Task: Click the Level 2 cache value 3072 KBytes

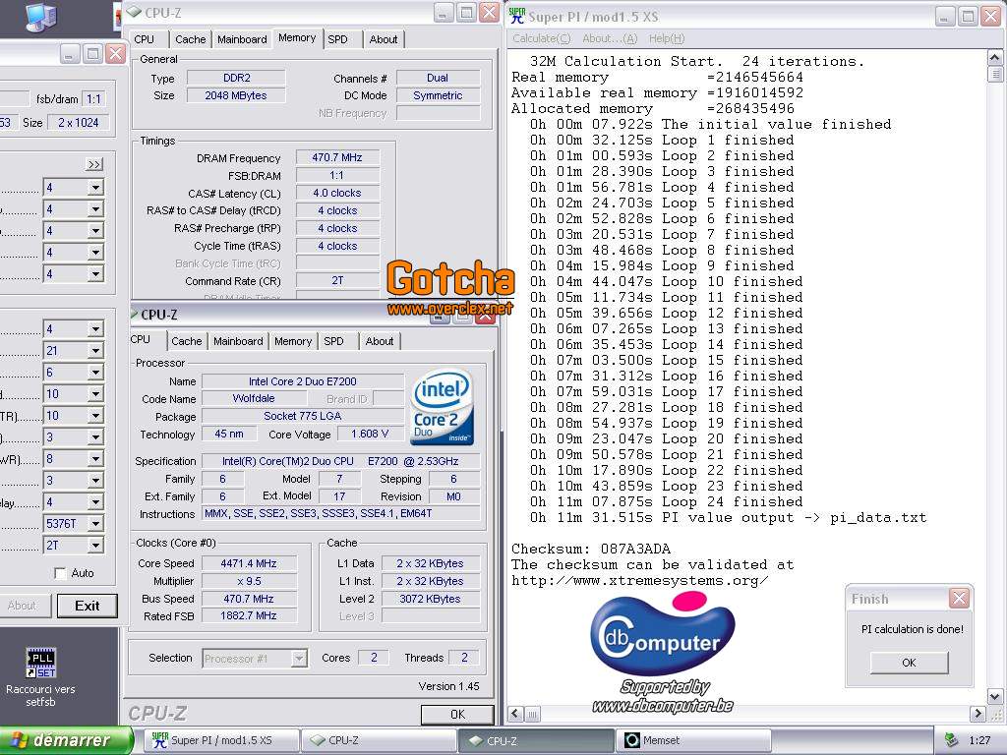Action: pos(431,599)
